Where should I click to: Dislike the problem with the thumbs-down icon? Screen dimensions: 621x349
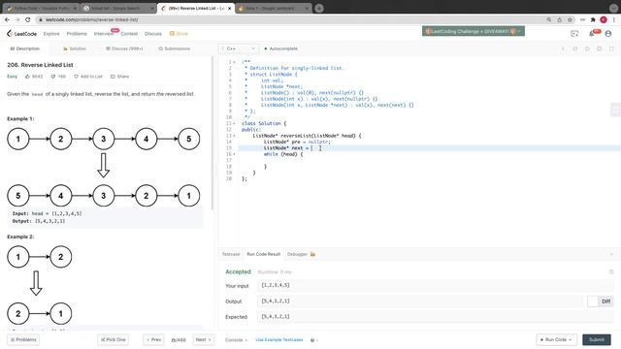[x=52, y=77]
